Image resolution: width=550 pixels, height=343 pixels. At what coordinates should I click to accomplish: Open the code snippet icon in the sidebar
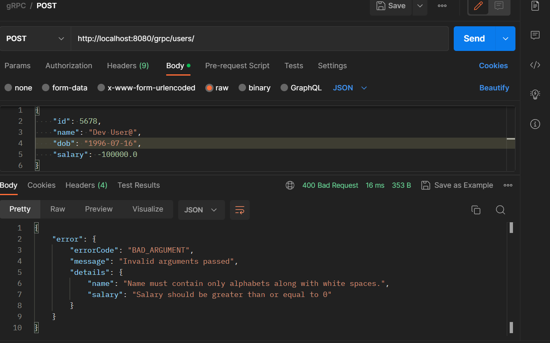pyautogui.click(x=535, y=65)
